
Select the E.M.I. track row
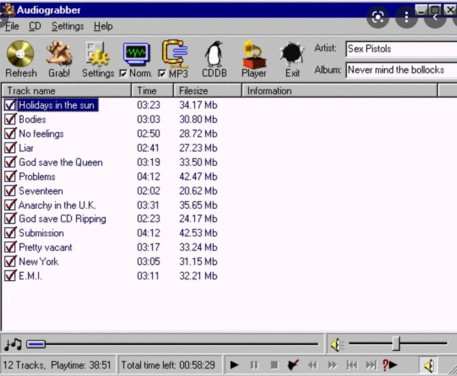pyautogui.click(x=31, y=276)
